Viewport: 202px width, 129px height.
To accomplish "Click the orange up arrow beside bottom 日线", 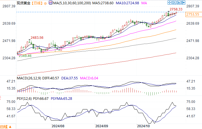I will click(10, 126).
